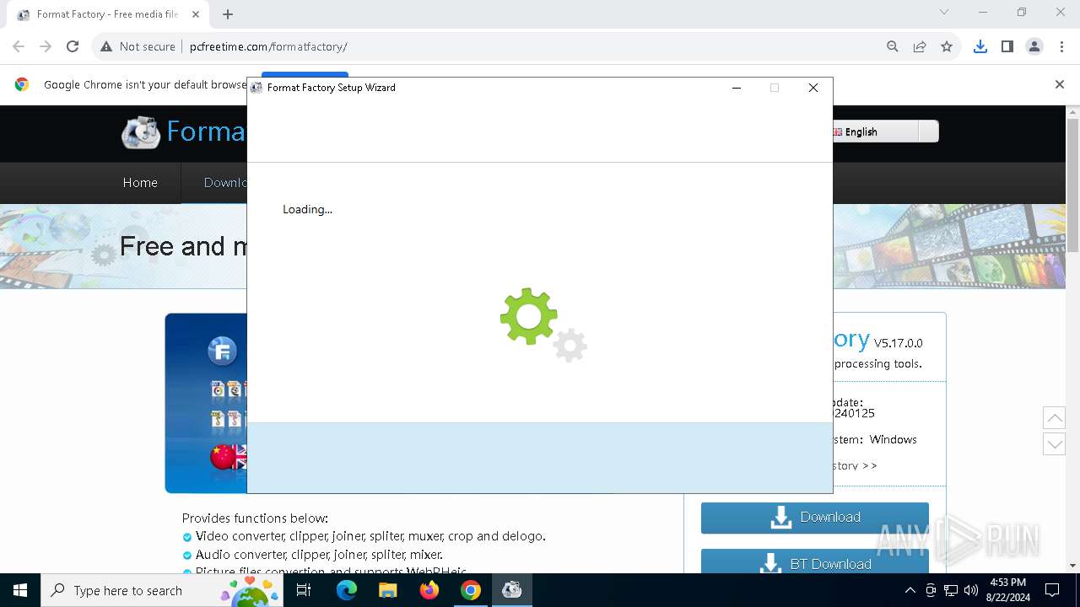Click the webpage vertical scrollbar thumb
Screen dimensions: 1080x607
[1073, 185]
